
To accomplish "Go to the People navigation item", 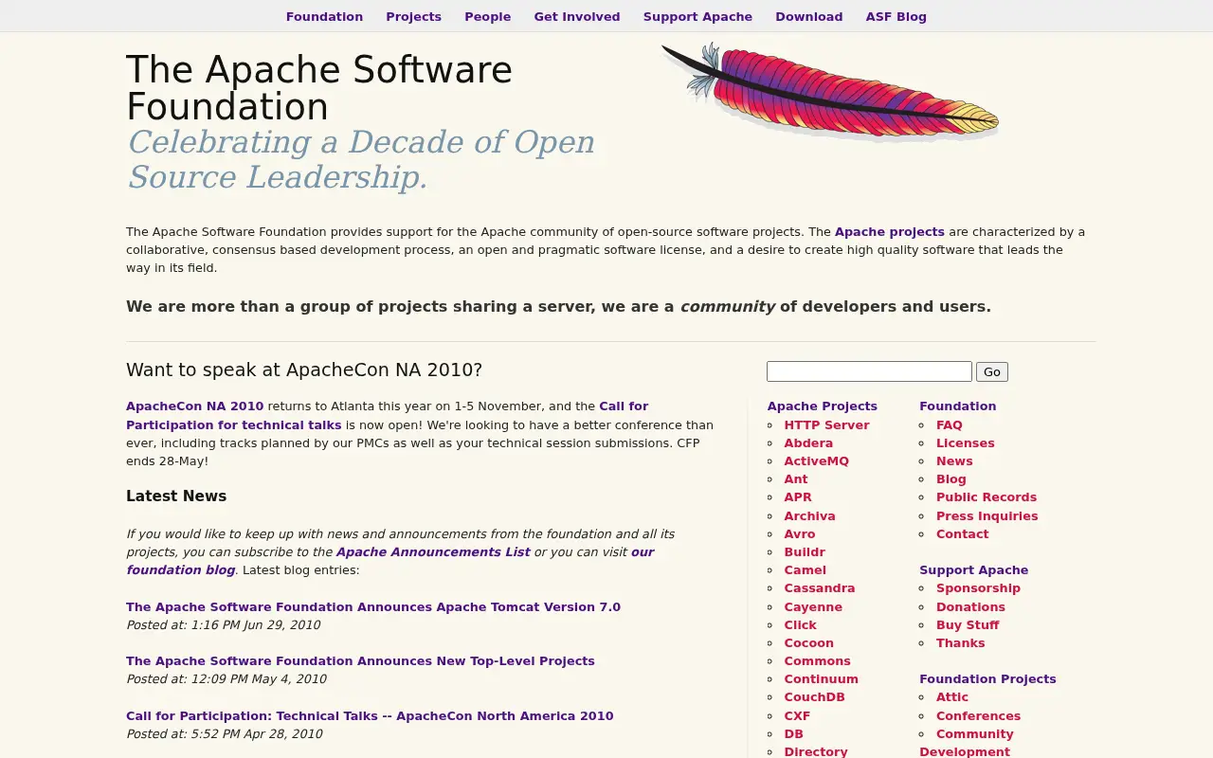I will point(487,16).
